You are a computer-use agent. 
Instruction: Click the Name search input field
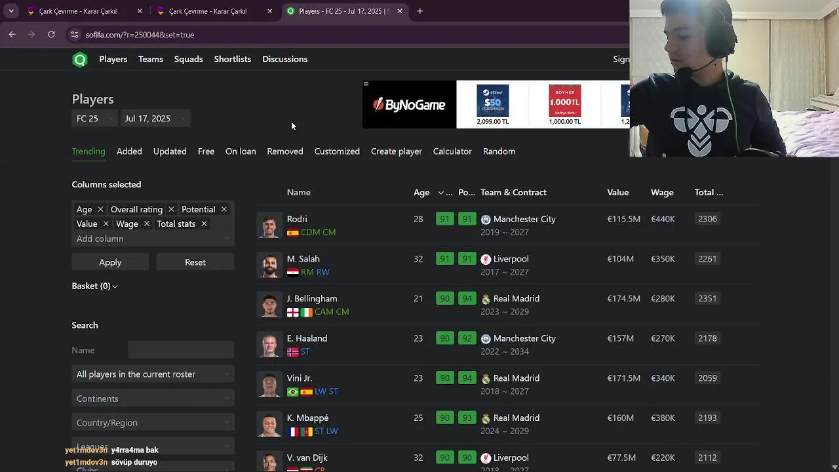tap(181, 350)
